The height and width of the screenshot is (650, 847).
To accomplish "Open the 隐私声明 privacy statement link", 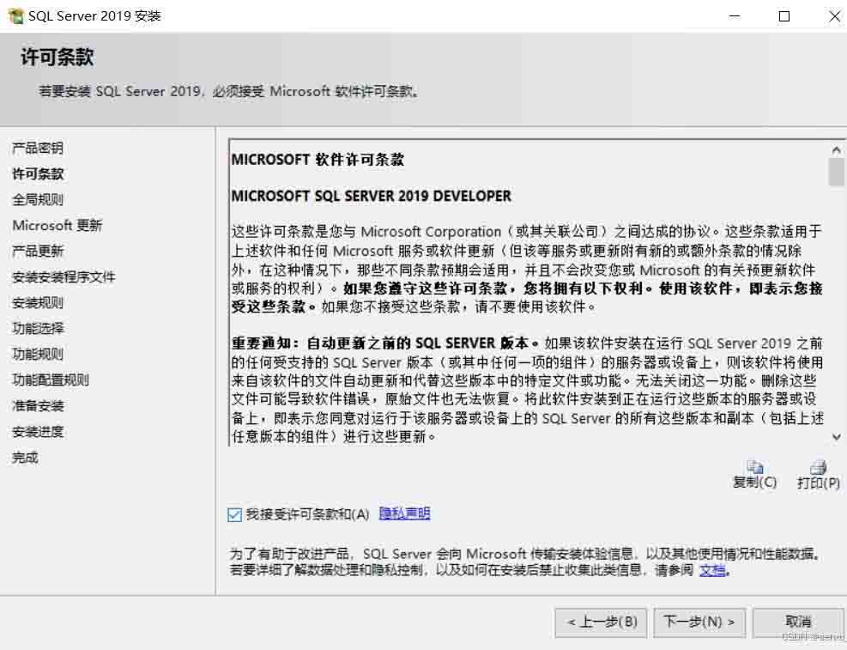I will [404, 513].
